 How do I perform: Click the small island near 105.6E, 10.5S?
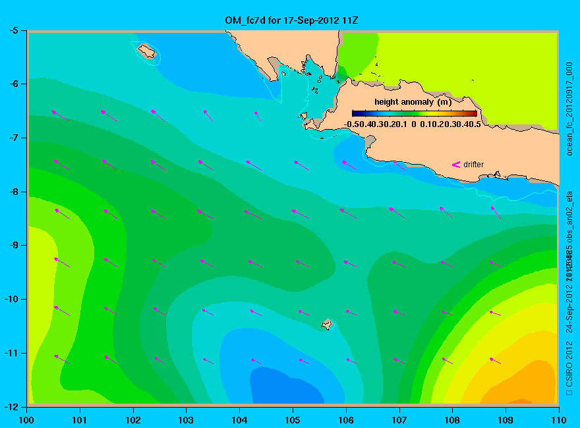327,324
